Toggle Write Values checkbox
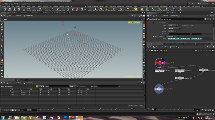The image size is (215, 120). pyautogui.click(x=153, y=36)
